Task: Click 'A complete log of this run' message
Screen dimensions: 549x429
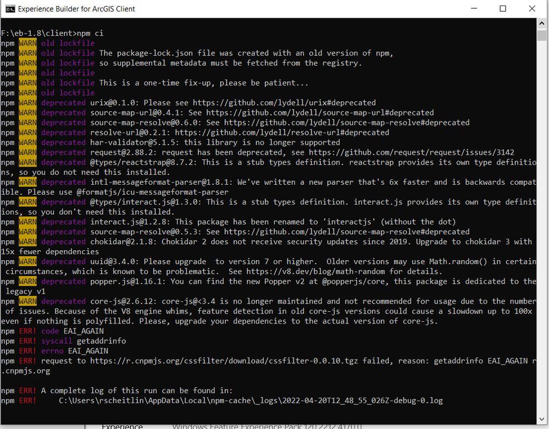Action: coord(137,391)
